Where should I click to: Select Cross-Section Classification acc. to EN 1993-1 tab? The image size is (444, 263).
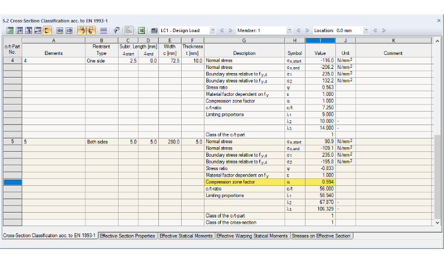point(50,236)
